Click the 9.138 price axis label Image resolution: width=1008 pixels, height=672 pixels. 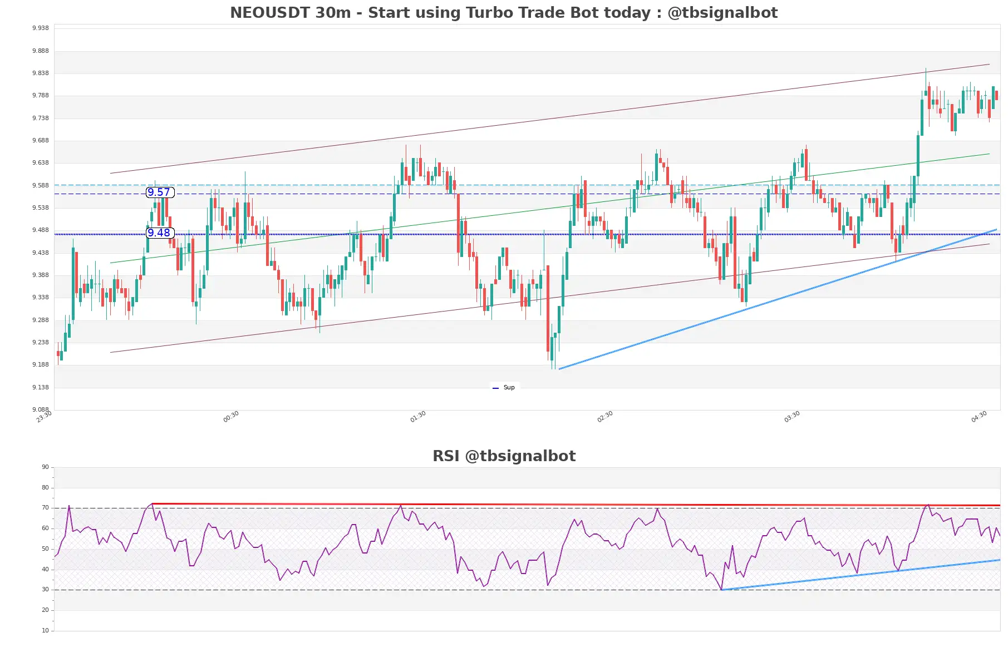tap(41, 388)
